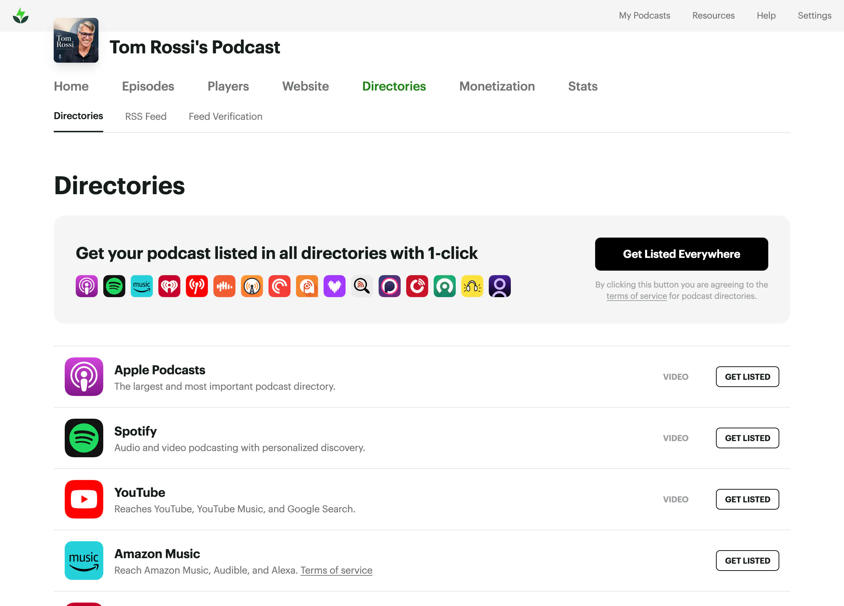Image resolution: width=844 pixels, height=606 pixels.
Task: Click the red Player FM icon
Action: pos(417,286)
